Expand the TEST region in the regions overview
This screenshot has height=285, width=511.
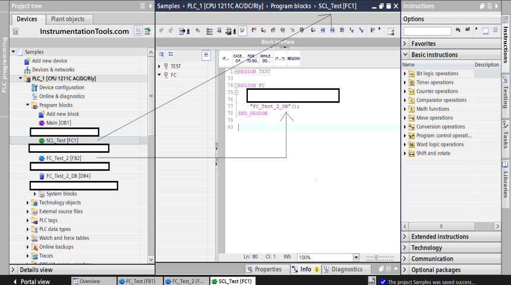159,66
